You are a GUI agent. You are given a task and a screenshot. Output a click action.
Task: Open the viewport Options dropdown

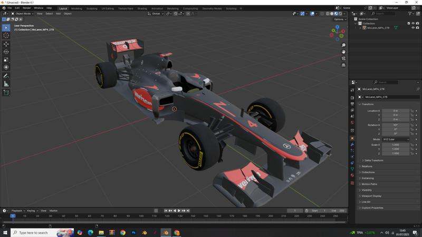coord(340,19)
